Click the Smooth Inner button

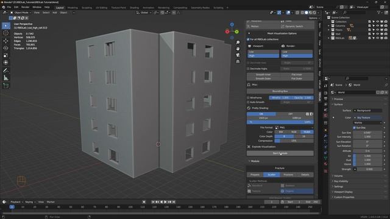tap(263, 74)
